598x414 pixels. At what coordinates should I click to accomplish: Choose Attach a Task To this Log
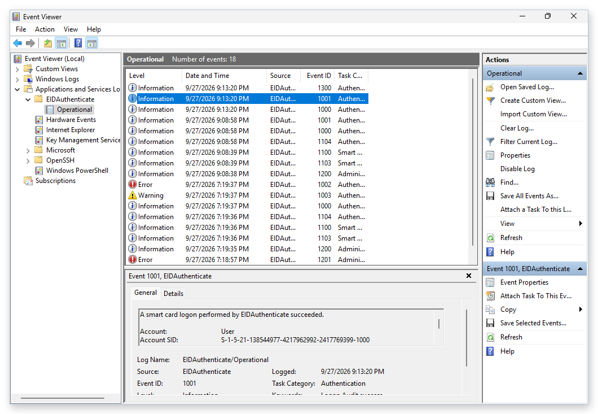pos(535,210)
